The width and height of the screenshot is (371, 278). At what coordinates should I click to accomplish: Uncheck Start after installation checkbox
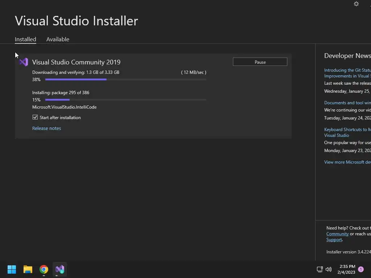coord(35,117)
